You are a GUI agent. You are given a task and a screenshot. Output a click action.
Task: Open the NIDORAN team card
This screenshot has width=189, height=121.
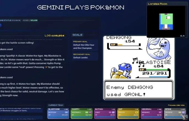[152, 113]
